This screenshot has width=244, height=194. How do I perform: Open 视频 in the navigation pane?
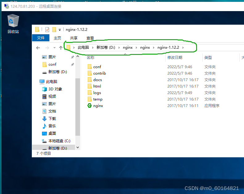52,96
